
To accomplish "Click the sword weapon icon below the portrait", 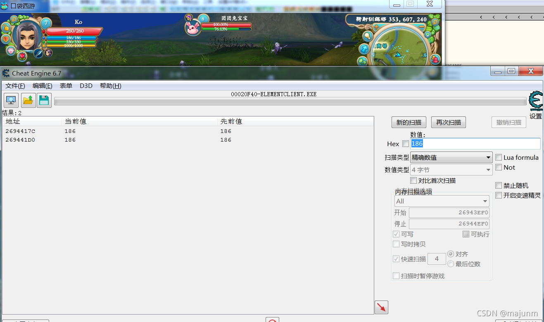I will [x=38, y=53].
